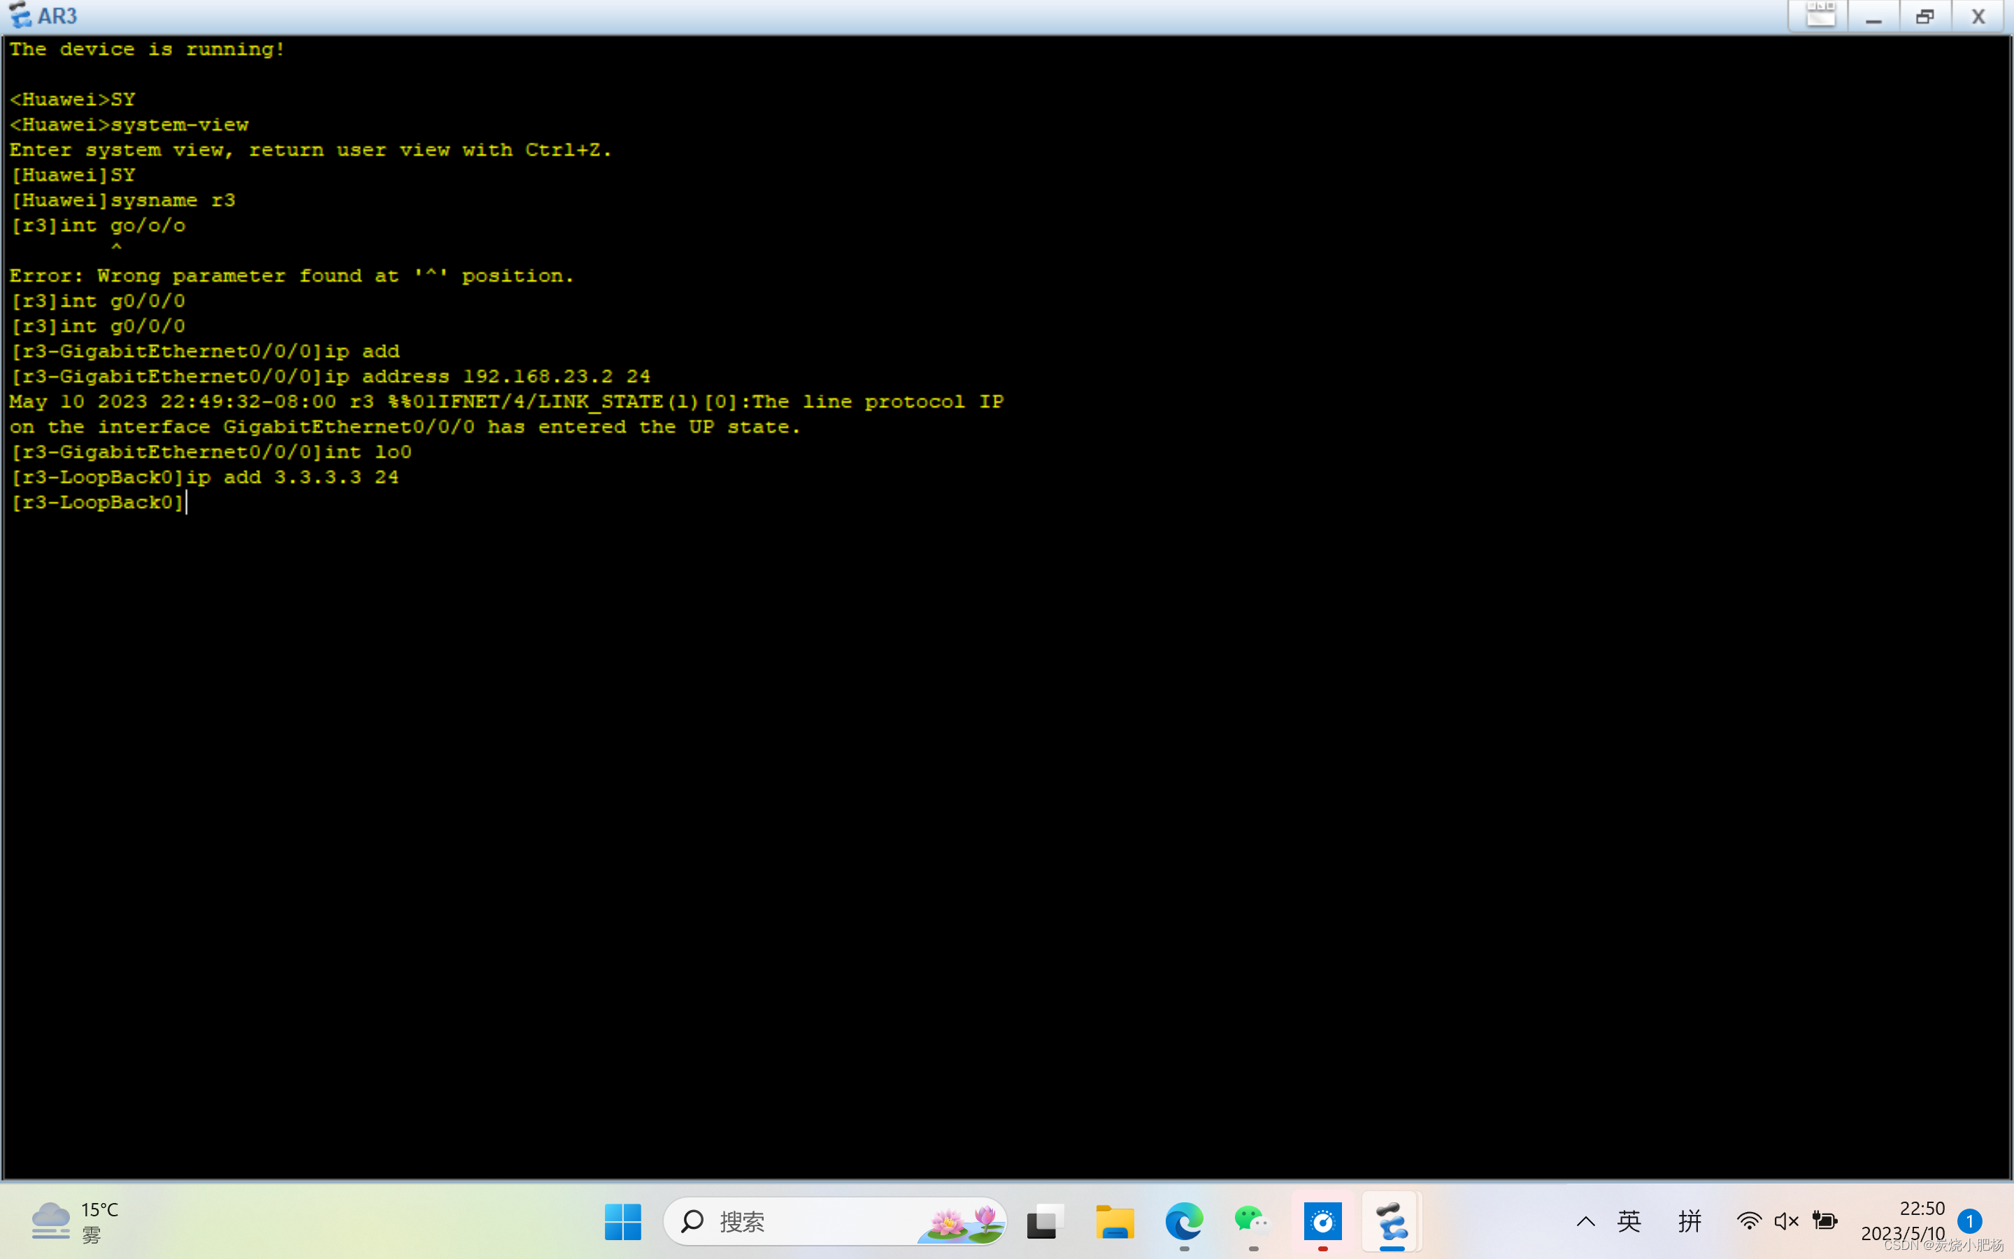
Task: Click the taskbar search box 搜索
Action: [x=799, y=1221]
